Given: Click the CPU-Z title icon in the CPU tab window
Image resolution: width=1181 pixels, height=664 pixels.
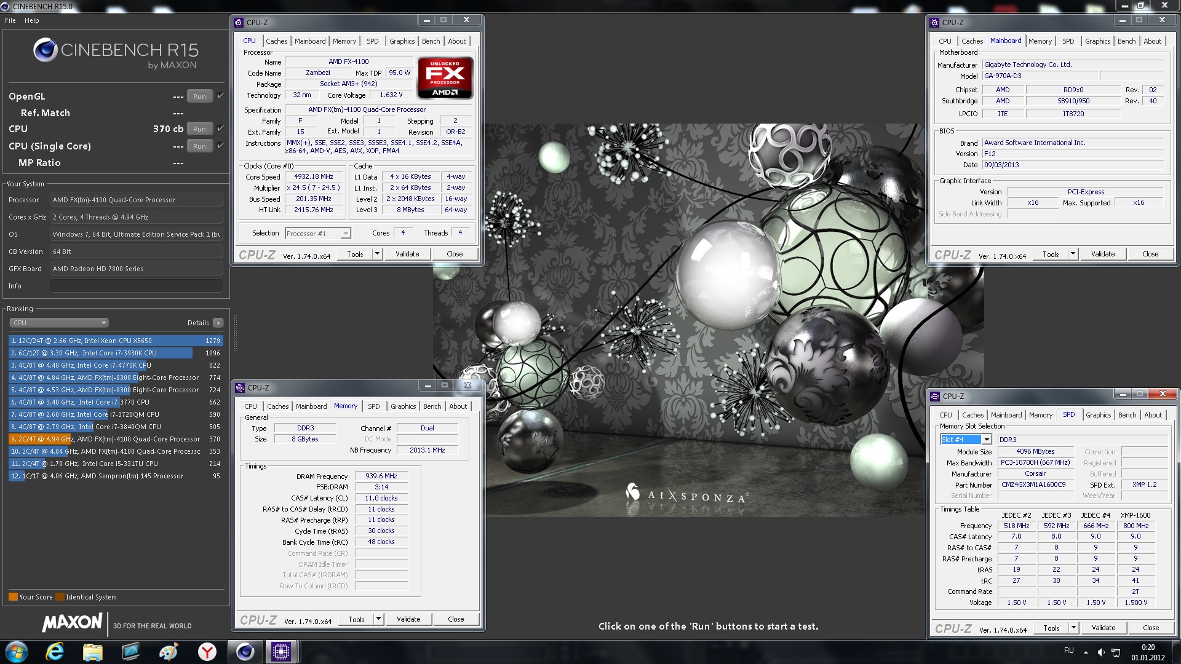Looking at the screenshot, I should tap(239, 22).
